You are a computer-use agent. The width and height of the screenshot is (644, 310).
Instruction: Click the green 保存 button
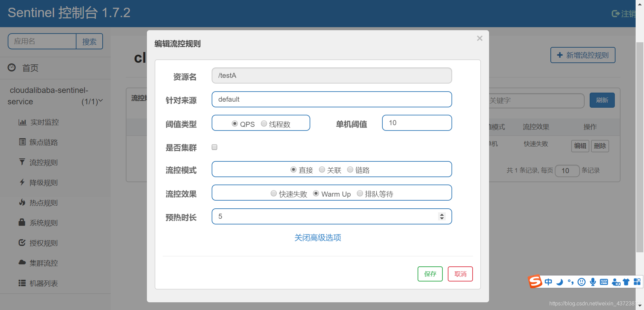click(430, 274)
